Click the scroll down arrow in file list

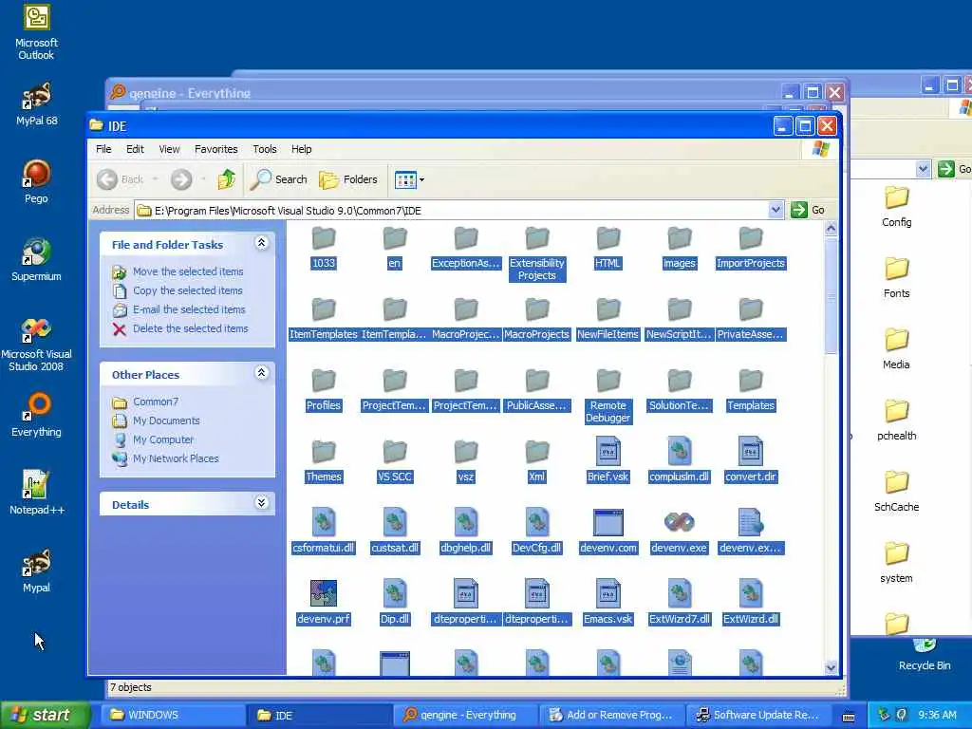(831, 667)
